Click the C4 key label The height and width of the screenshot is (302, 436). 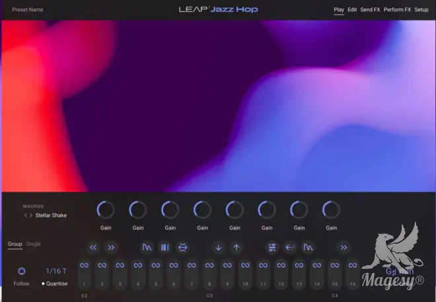pos(335,296)
